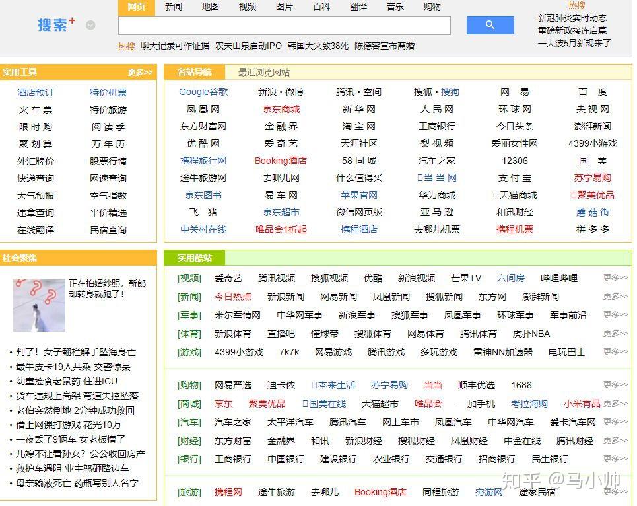Open hot search 聊天记录可作证据

175,46
